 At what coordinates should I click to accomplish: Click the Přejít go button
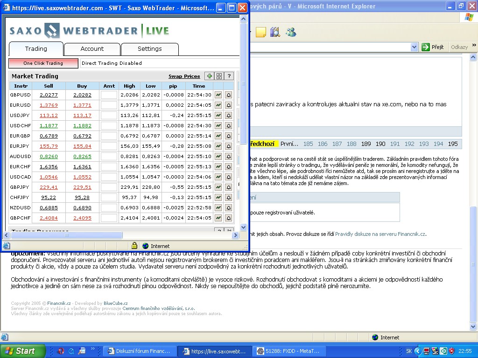[433, 47]
